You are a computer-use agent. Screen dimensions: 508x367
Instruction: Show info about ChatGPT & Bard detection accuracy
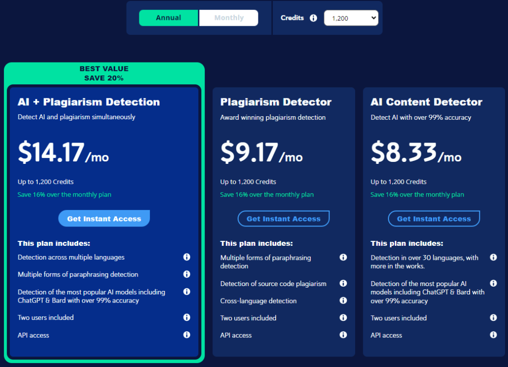[187, 292]
